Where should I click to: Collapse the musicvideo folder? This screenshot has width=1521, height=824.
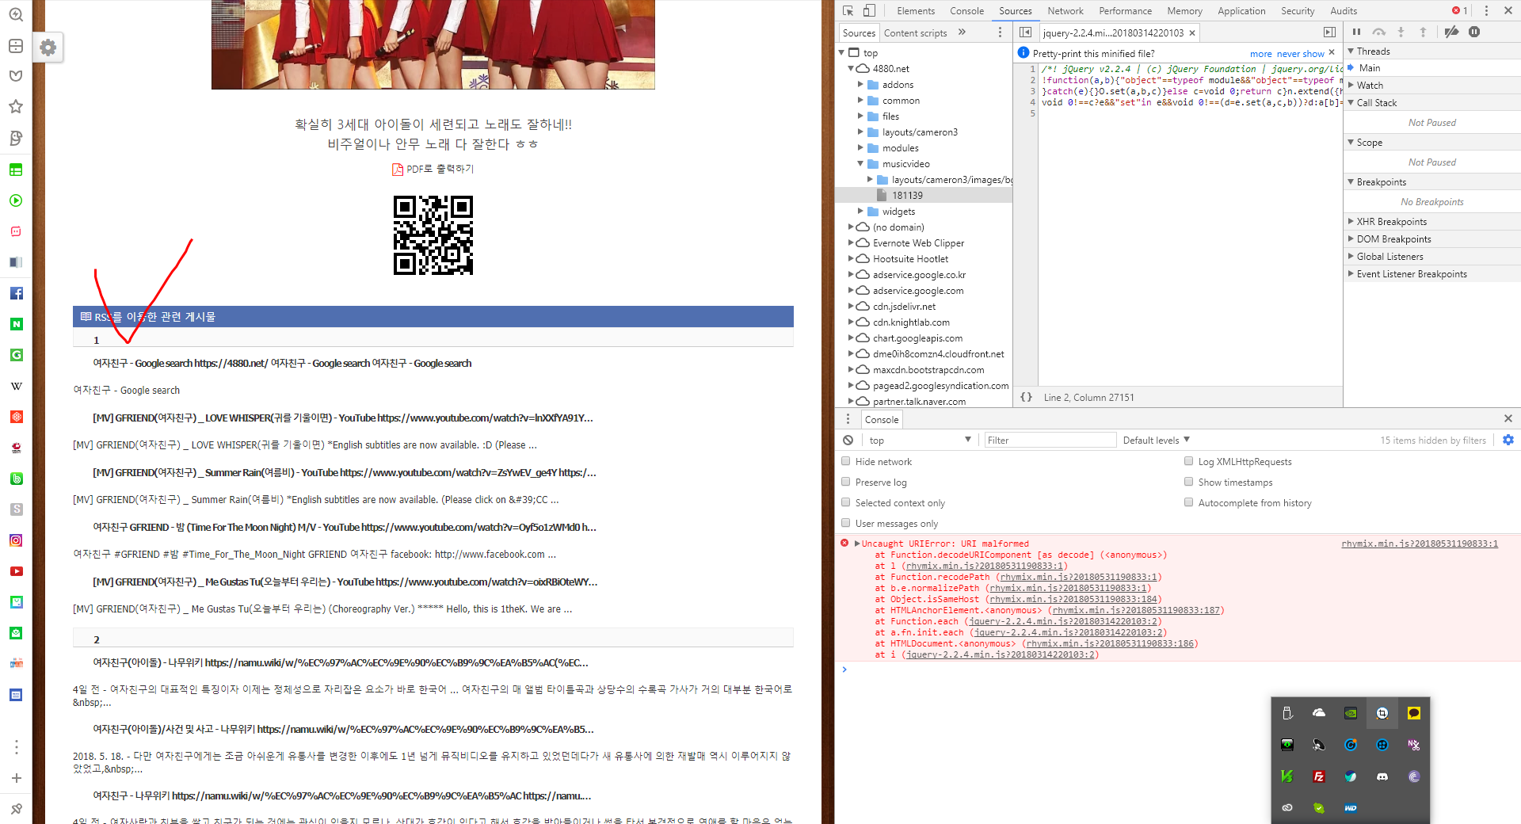(861, 163)
